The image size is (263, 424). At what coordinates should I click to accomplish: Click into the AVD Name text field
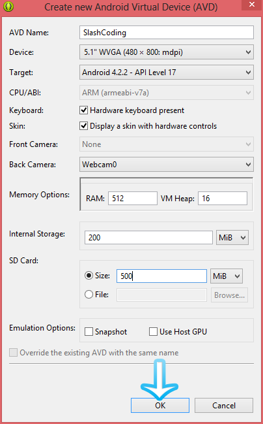[167, 33]
